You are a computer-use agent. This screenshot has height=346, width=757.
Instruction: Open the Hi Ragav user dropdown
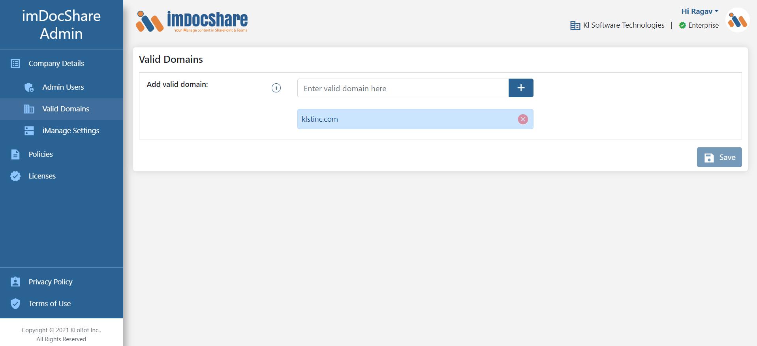(x=700, y=11)
